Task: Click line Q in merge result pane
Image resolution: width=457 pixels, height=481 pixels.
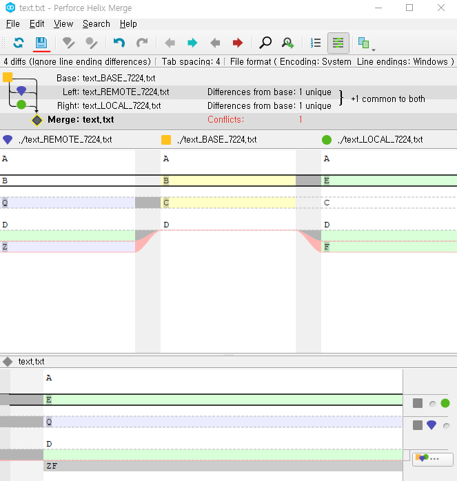Action: [x=223, y=422]
